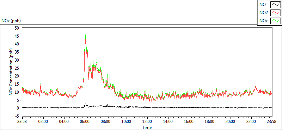282x130 pixels.
Task: Click the starting 23:58 time axis value
Action: 22,122
